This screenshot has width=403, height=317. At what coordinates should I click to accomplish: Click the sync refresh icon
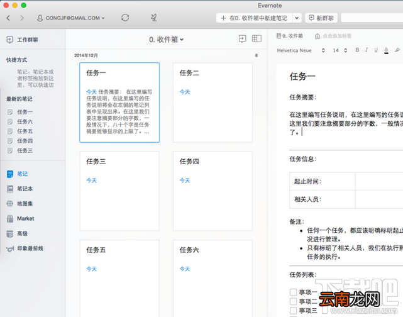pos(125,18)
